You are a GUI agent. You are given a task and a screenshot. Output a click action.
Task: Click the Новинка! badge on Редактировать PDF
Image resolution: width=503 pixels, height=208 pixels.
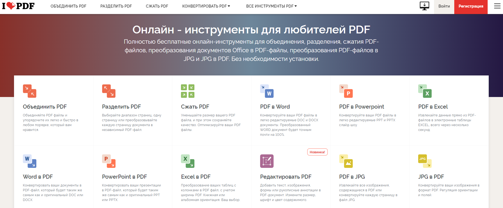pos(317,152)
